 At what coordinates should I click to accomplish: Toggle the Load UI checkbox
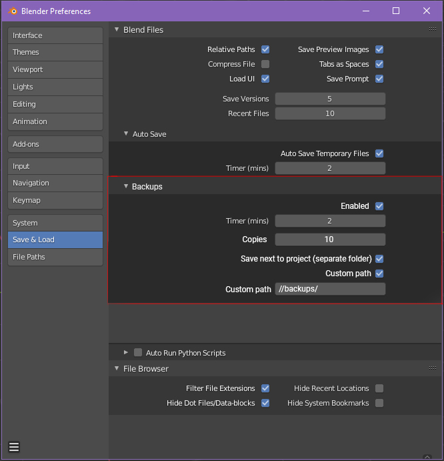click(265, 79)
